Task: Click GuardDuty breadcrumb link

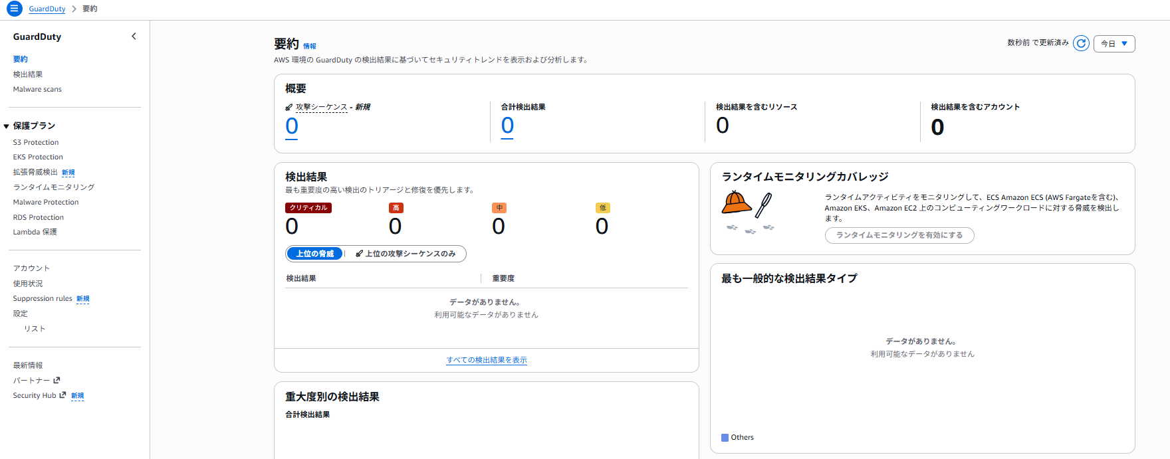Action: (x=47, y=9)
